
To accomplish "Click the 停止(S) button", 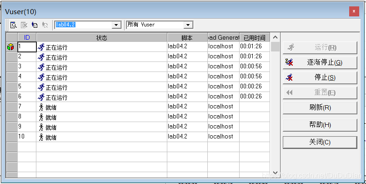I will 320,77.
